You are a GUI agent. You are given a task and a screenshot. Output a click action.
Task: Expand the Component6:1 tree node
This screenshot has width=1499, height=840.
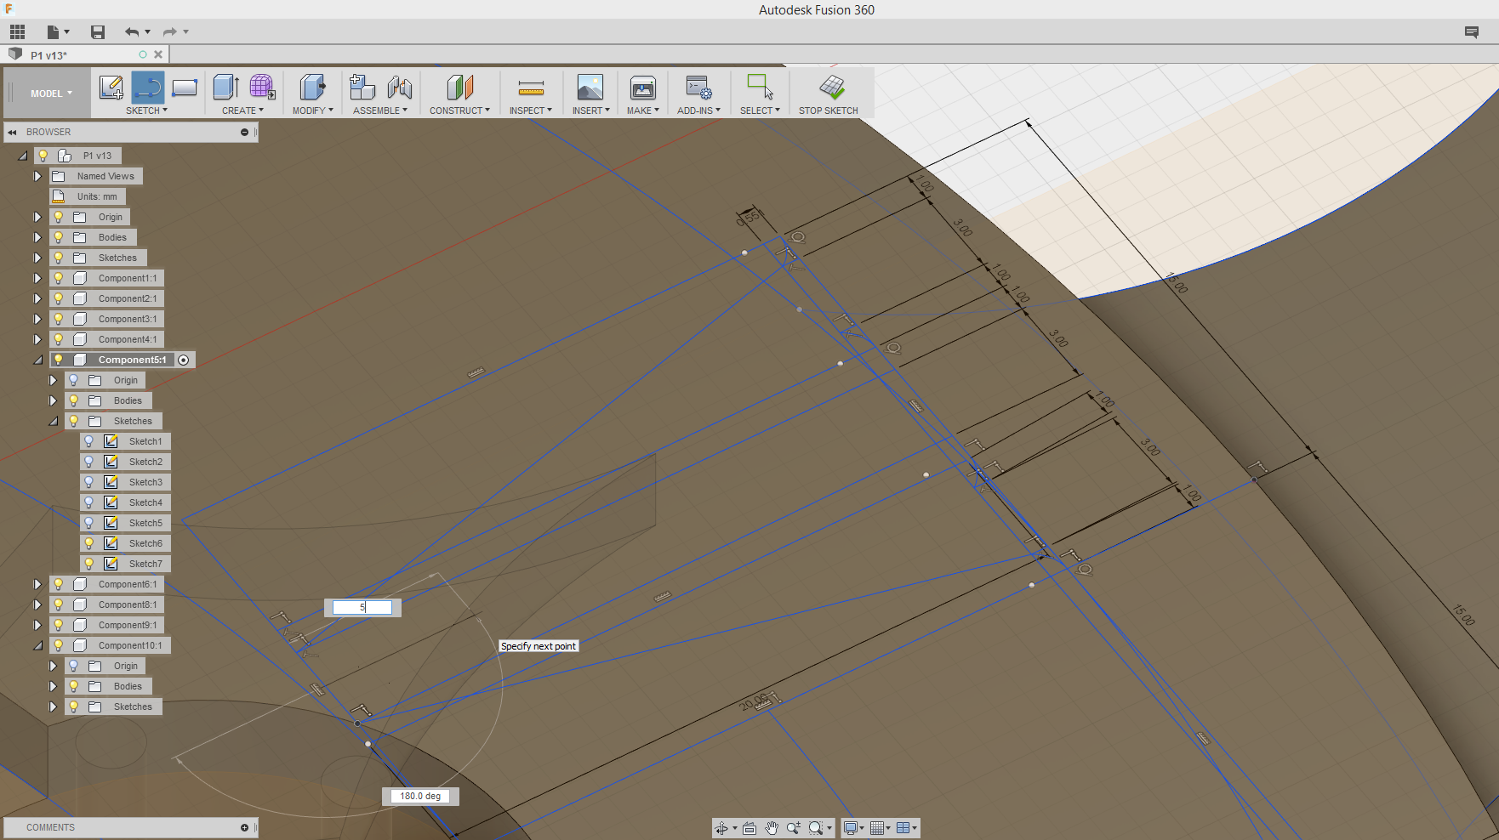pos(37,584)
